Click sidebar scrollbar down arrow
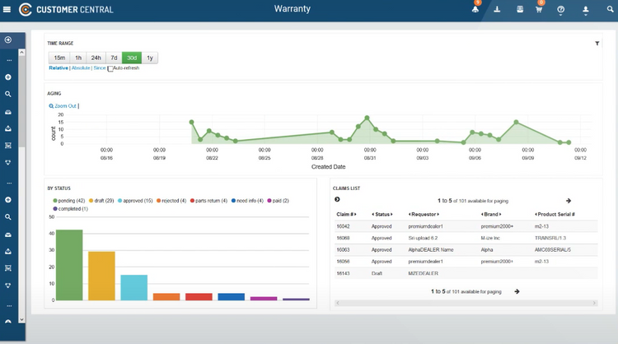Viewport: 618px width, 344px height. [x=21, y=319]
